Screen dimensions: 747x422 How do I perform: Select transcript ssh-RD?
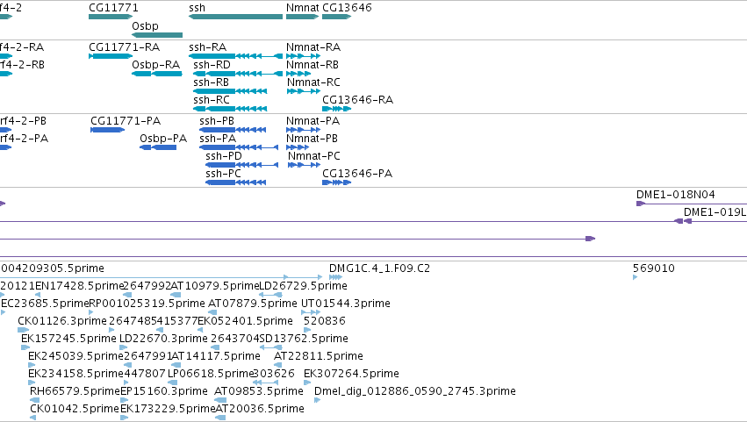point(238,74)
